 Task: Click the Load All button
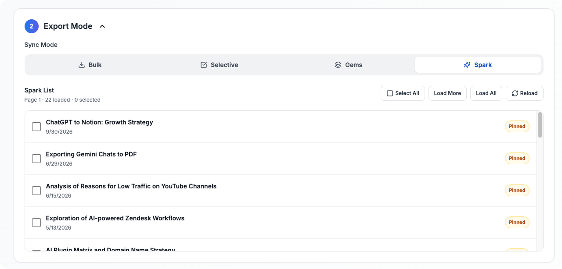pos(486,93)
